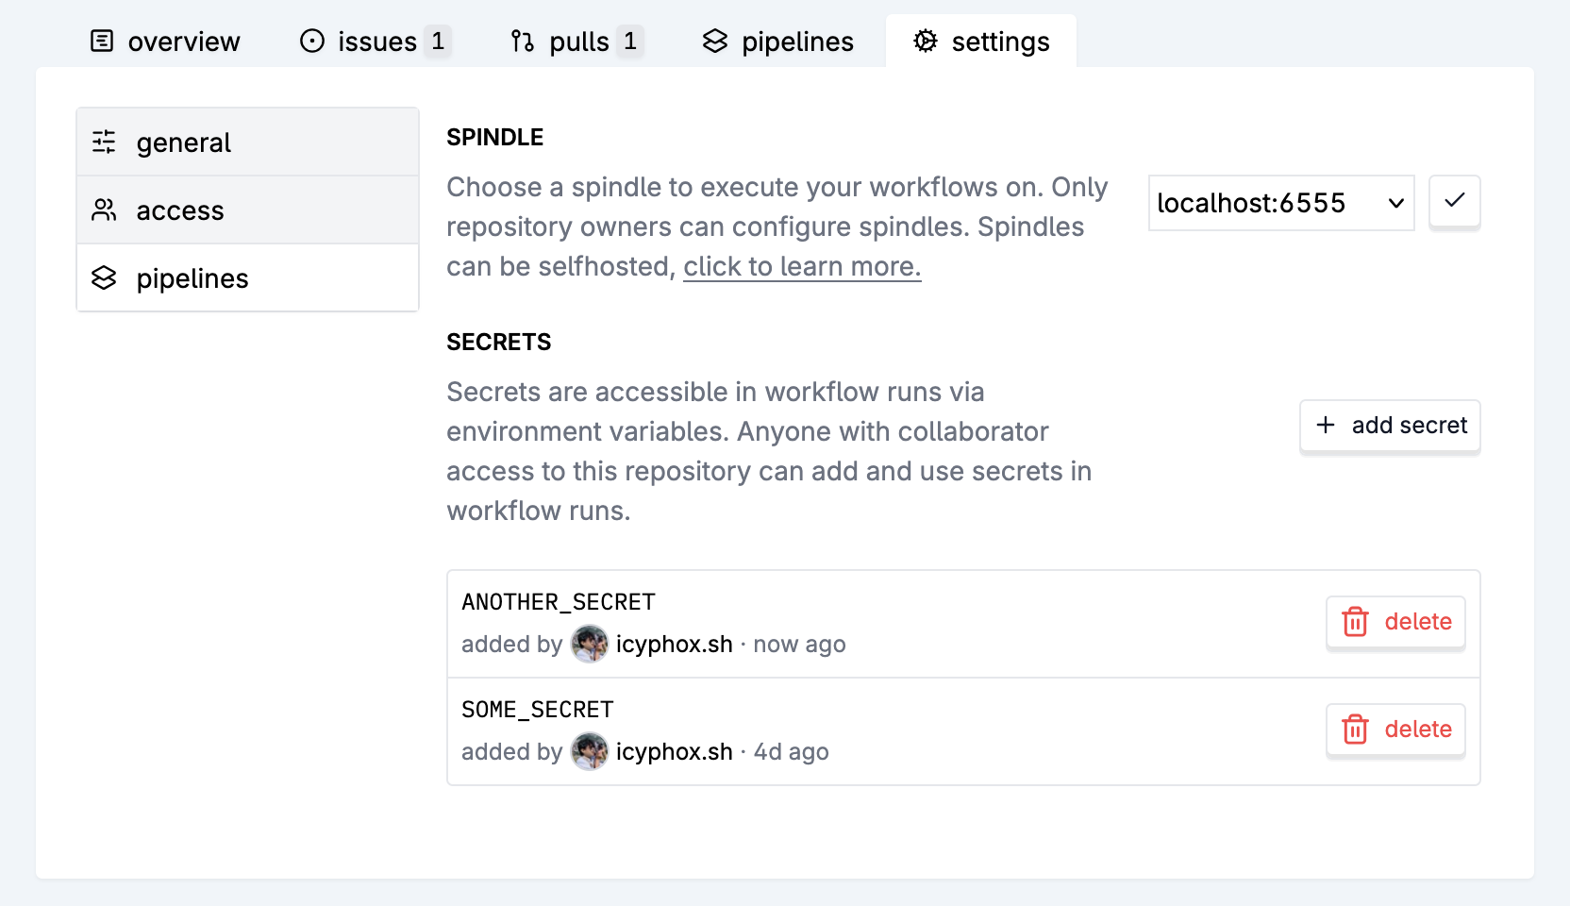The height and width of the screenshot is (906, 1570).
Task: Follow the 'click to learn more' link
Action: [802, 267]
